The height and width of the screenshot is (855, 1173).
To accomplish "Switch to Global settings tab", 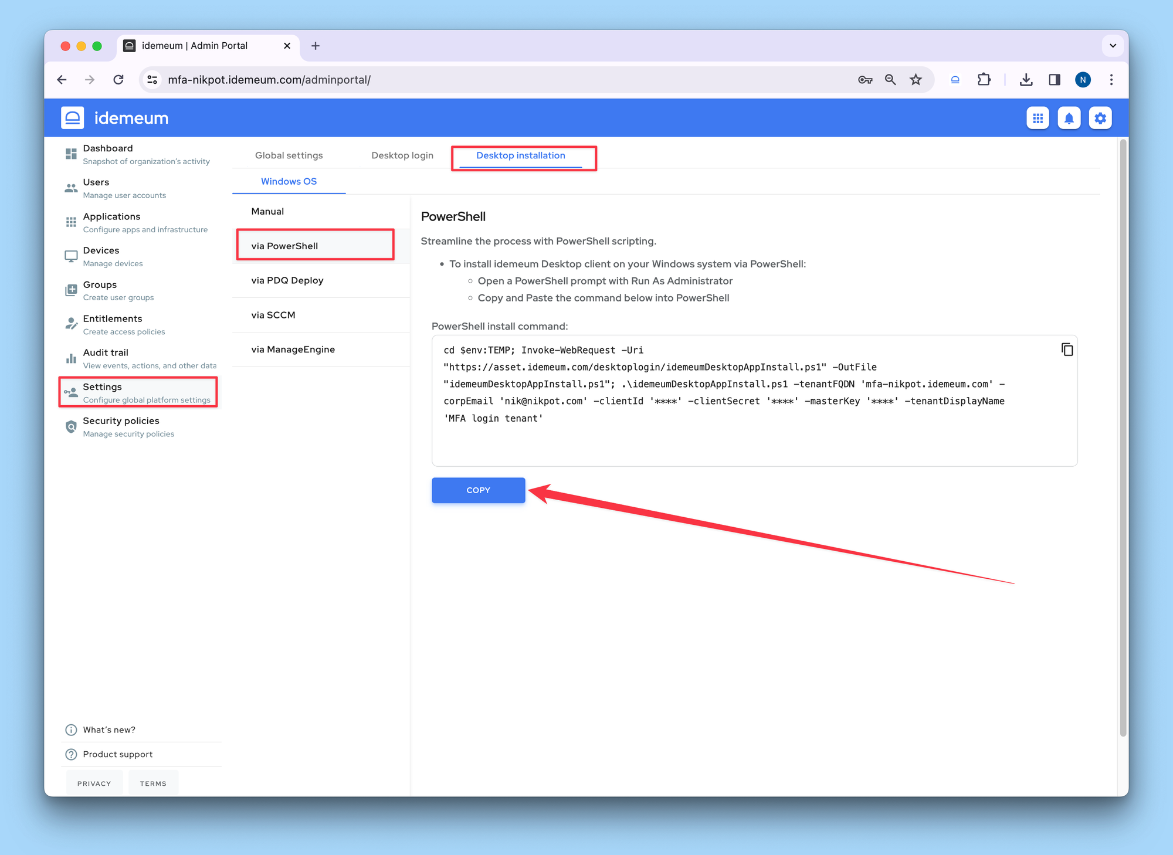I will coord(289,155).
